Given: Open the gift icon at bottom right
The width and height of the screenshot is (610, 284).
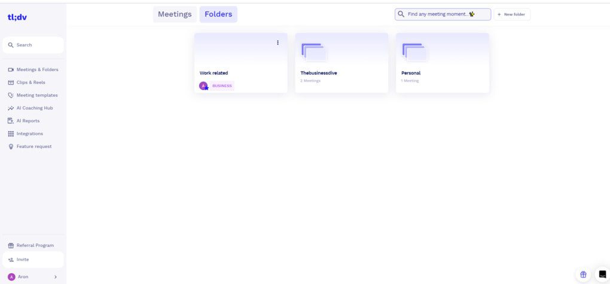Looking at the screenshot, I should point(583,274).
